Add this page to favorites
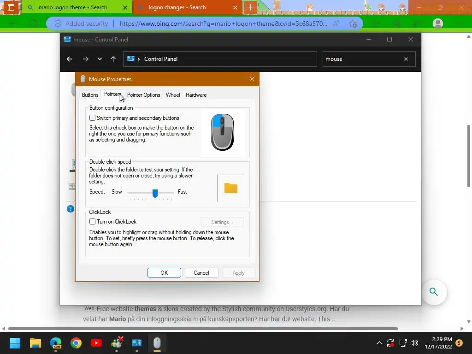This screenshot has width=472, height=354. (x=353, y=24)
